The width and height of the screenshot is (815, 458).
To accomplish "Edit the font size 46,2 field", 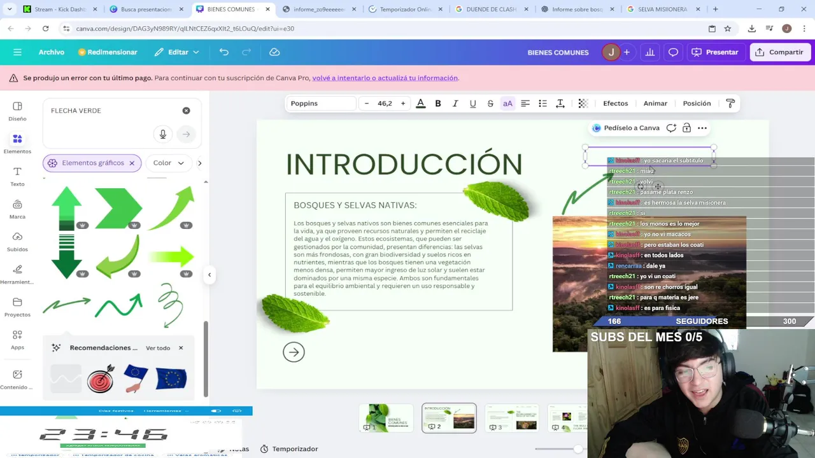I will [x=385, y=103].
